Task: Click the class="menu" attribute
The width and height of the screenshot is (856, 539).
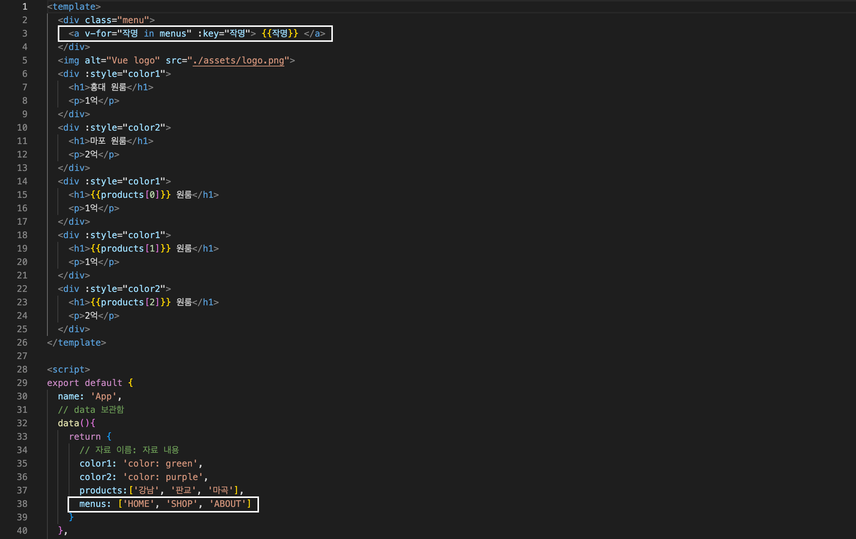Action: click(117, 20)
